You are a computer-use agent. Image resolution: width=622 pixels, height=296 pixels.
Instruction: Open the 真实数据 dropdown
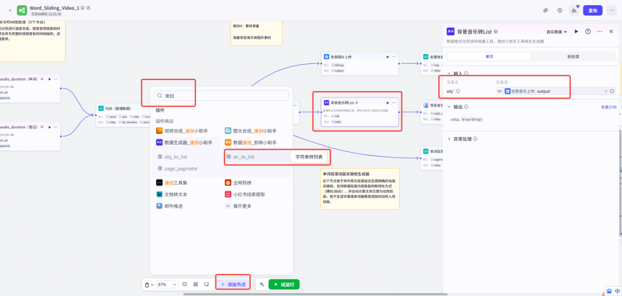pyautogui.click(x=556, y=32)
